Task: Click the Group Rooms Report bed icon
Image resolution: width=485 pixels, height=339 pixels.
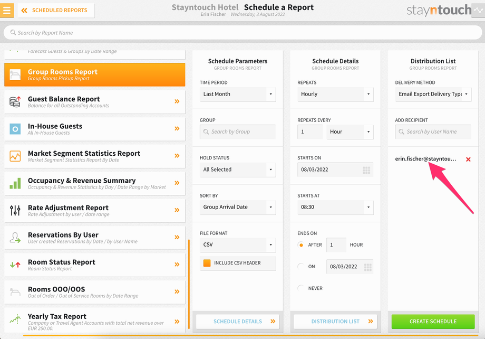Action: (15, 74)
